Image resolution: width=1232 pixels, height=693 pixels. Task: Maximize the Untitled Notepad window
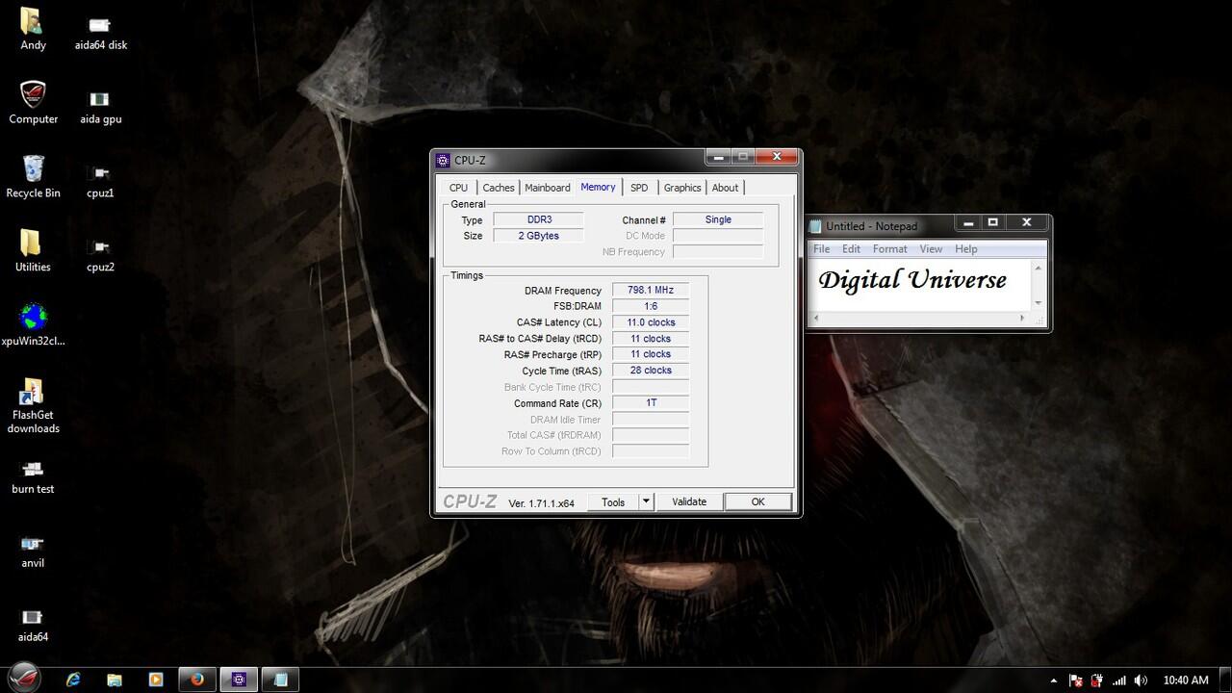tap(993, 222)
